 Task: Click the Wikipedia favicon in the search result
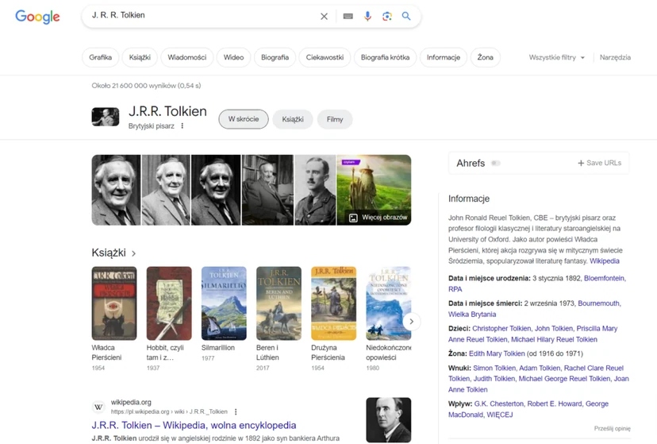click(x=98, y=407)
